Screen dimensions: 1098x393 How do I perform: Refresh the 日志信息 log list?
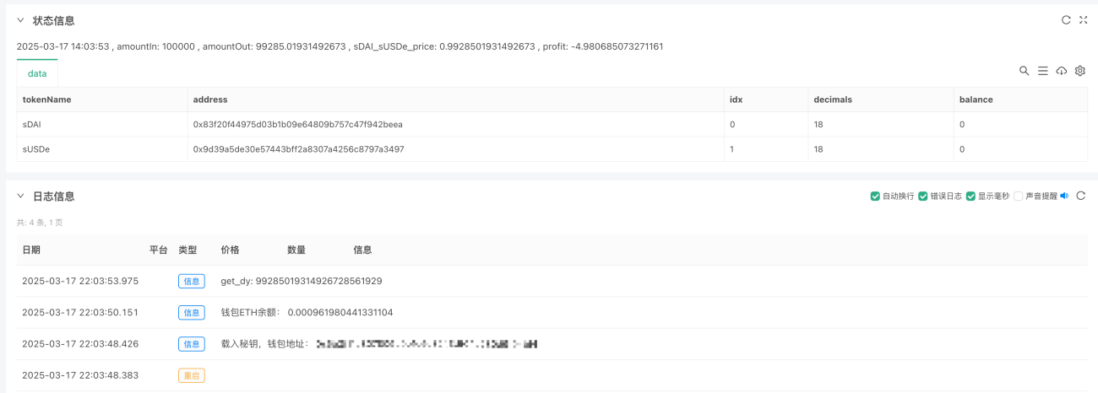click(x=1080, y=196)
